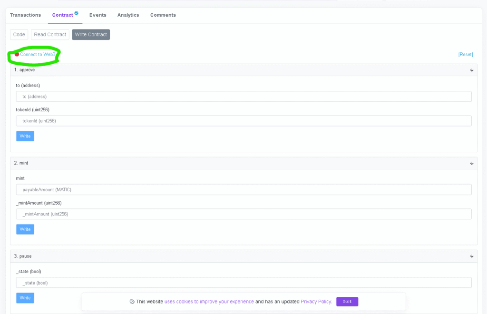Click the Reset link
This screenshot has height=314, width=487.
[465, 54]
